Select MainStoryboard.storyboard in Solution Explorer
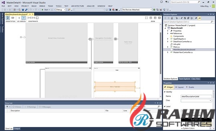Screen dimensions: 216x131 [x=184, y=50]
